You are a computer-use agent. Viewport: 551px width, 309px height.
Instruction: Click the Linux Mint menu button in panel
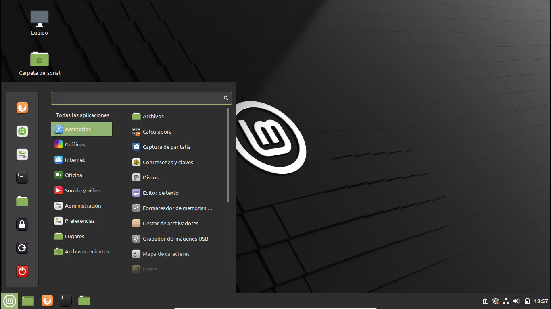coord(9,301)
